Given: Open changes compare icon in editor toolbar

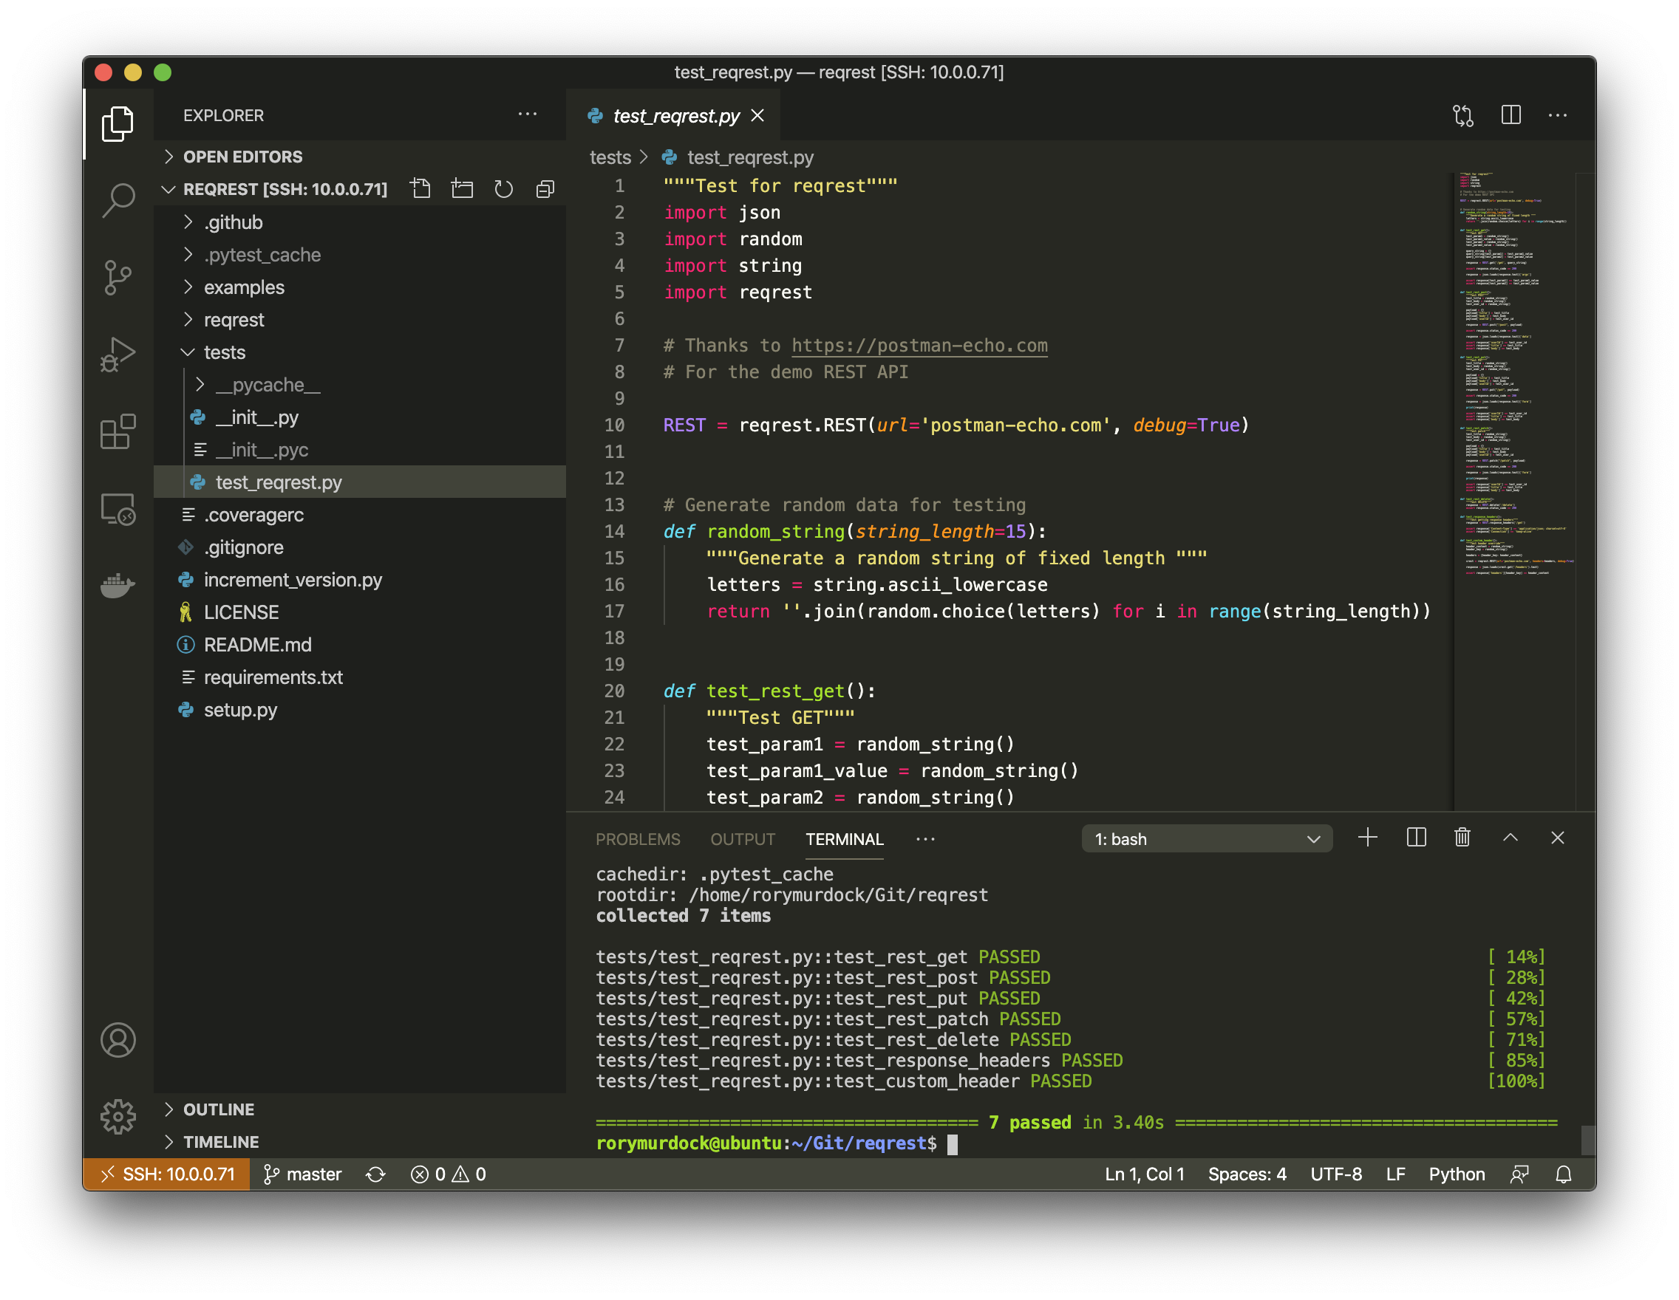Looking at the screenshot, I should (x=1463, y=116).
